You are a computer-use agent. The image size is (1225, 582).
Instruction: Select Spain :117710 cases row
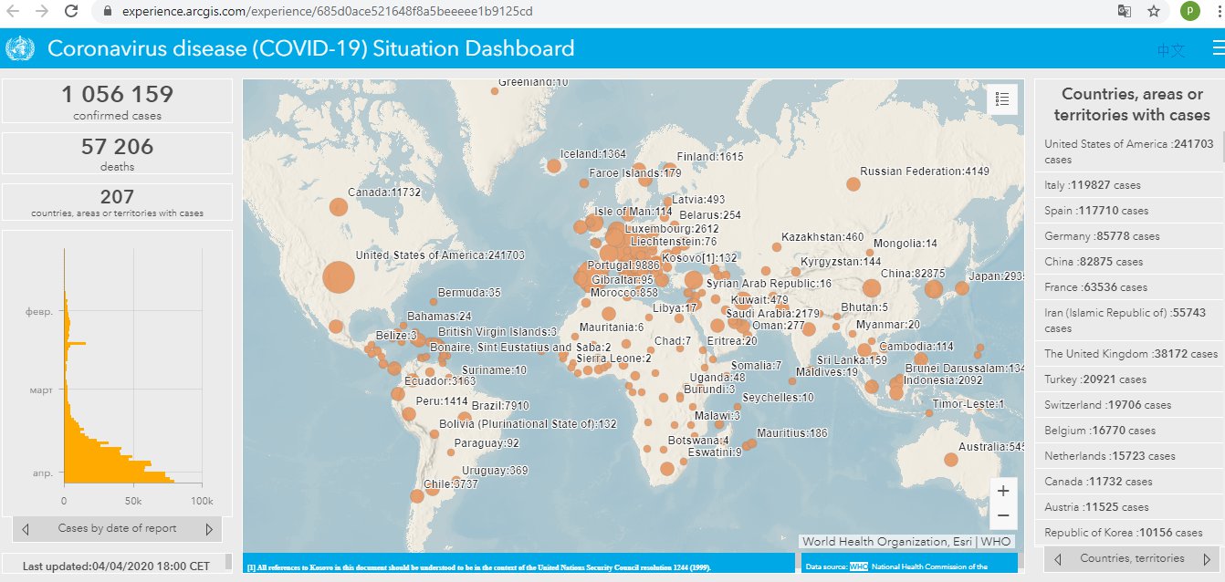(1130, 211)
